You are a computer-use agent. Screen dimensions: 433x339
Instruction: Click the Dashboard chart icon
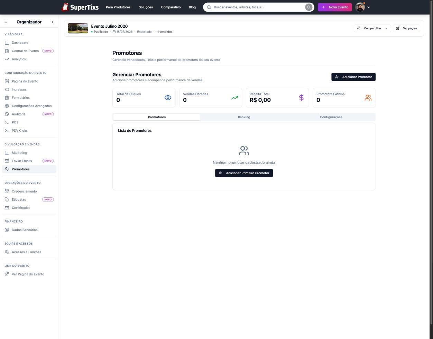click(7, 43)
